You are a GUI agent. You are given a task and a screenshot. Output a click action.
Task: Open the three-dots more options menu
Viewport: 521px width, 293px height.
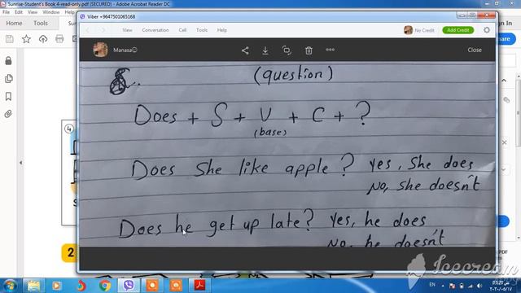330,50
